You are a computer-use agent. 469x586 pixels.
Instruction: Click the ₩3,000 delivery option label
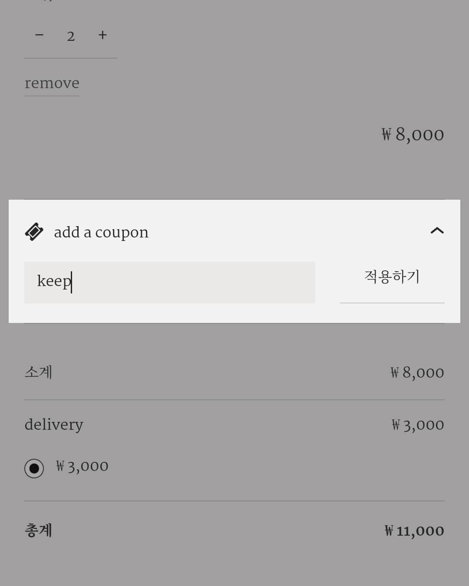(82, 466)
